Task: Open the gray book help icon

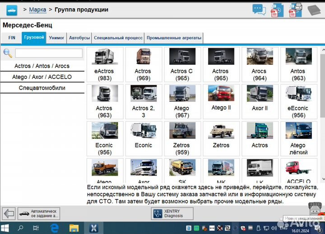Action: [x=314, y=10]
